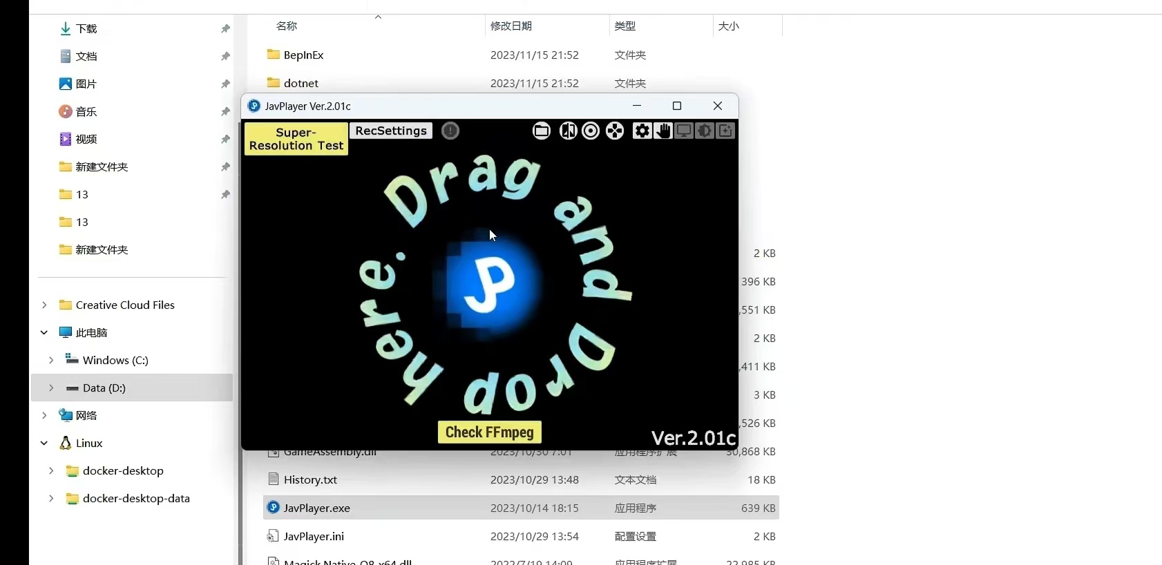Click the circular record icon in JavPlayer
This screenshot has width=1162, height=565.
[591, 131]
